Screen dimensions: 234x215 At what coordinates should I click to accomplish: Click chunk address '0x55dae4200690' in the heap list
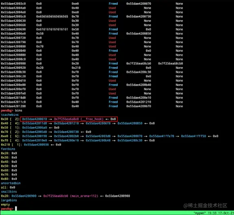13,29
